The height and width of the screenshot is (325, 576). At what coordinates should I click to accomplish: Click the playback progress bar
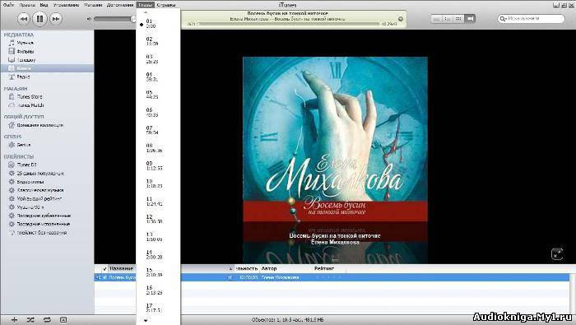point(288,24)
